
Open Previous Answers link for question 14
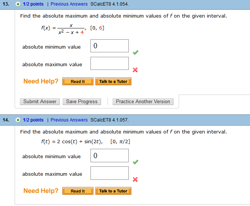pyautogui.click(x=69, y=120)
